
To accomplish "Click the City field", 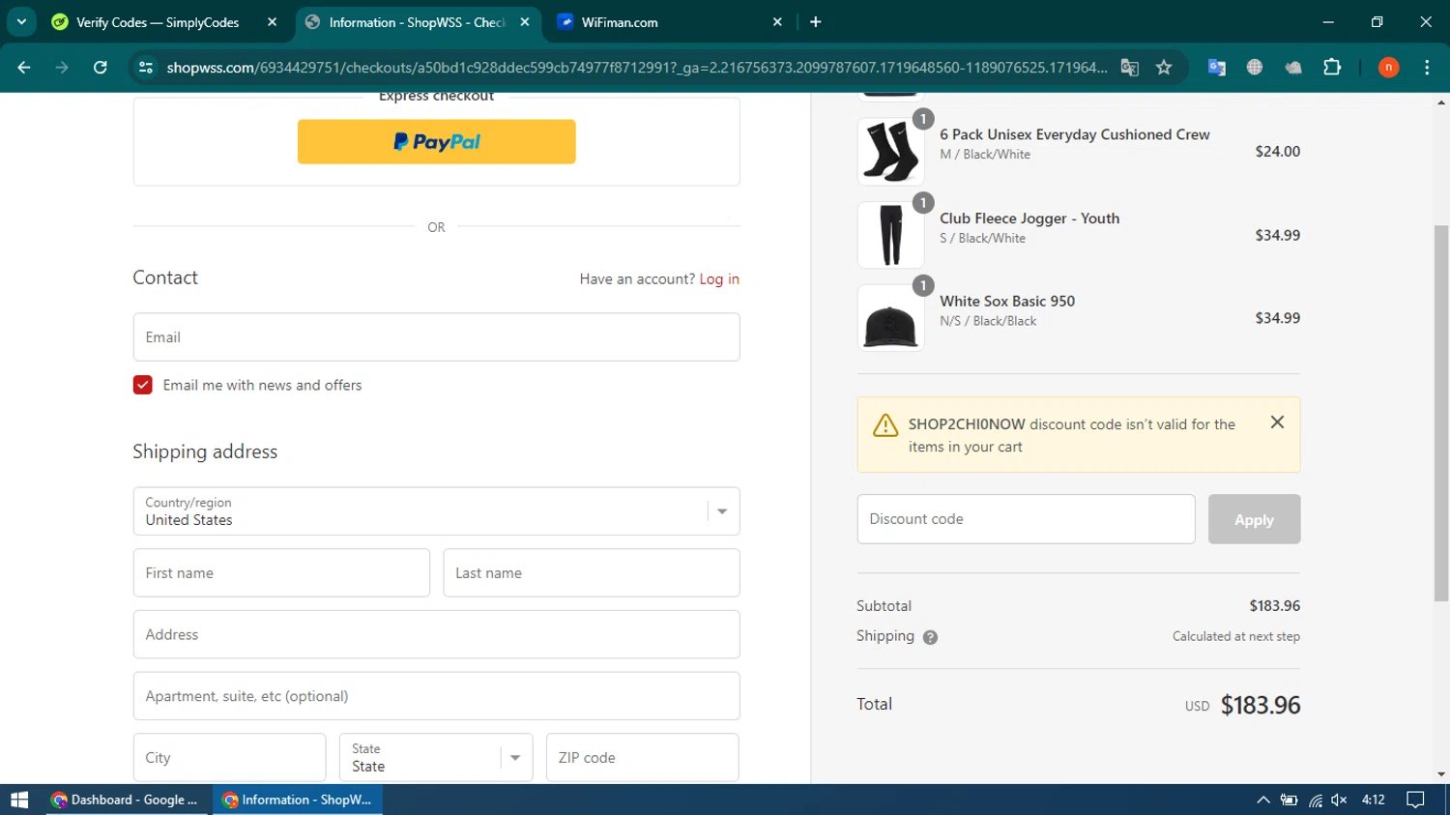I will [229, 758].
